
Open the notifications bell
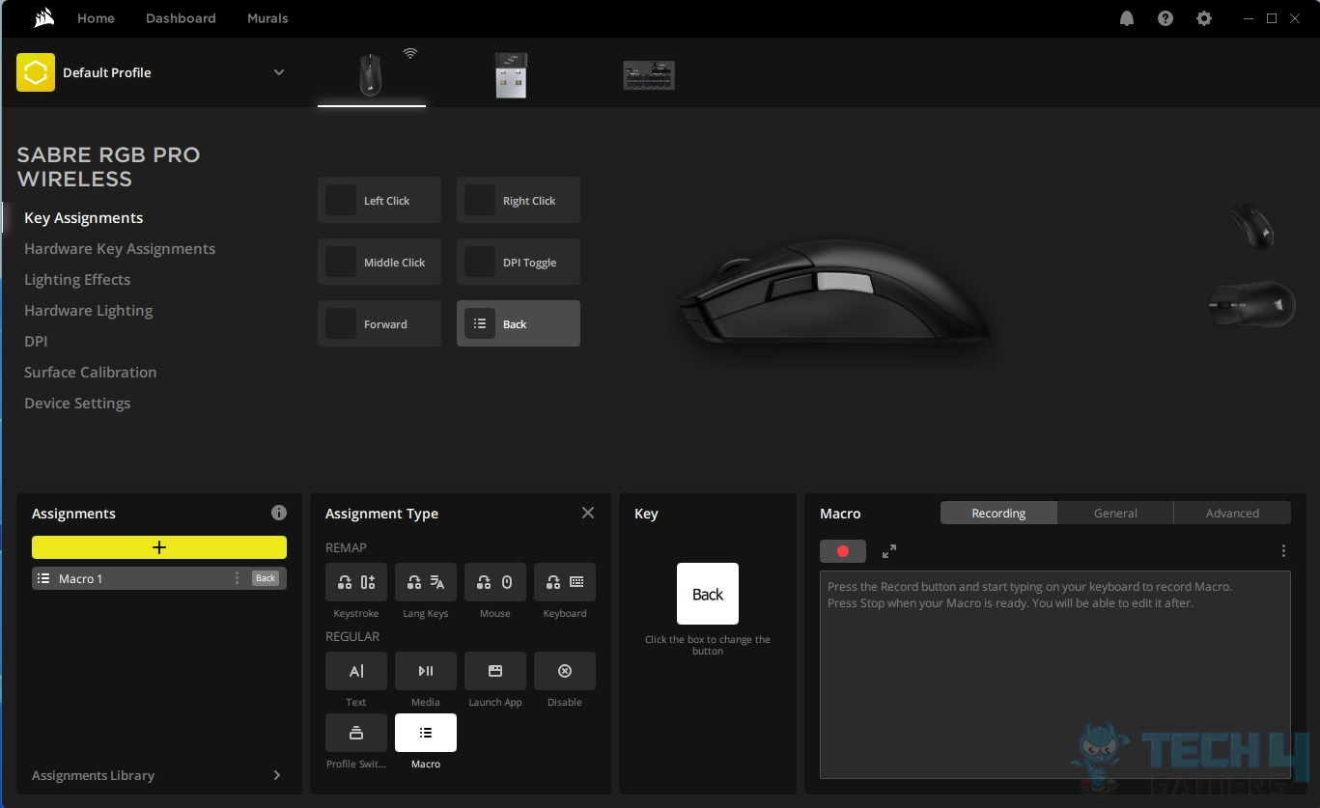tap(1127, 18)
